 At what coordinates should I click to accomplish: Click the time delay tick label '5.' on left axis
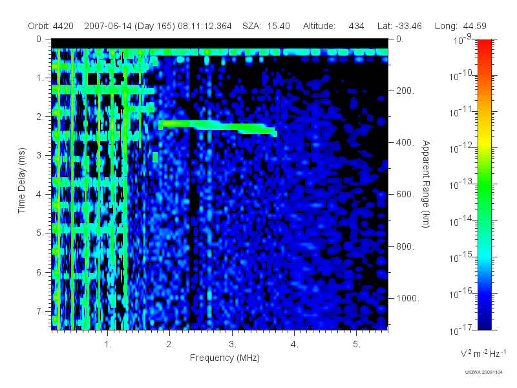click(40, 233)
